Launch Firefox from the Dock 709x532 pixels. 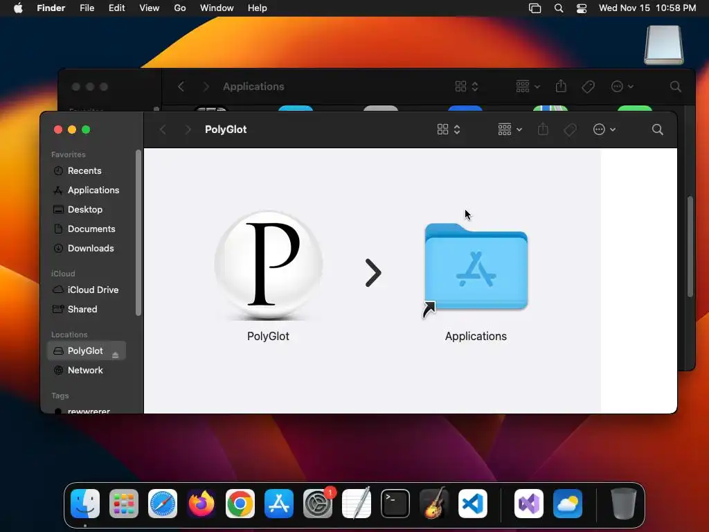pyautogui.click(x=201, y=504)
